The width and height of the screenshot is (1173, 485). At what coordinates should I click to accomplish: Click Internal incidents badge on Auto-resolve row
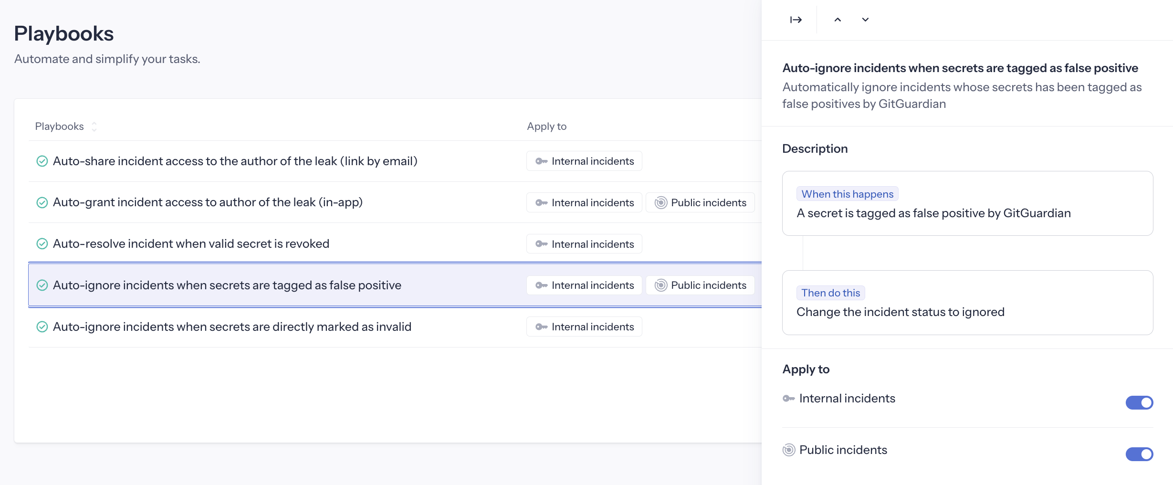[x=584, y=243]
